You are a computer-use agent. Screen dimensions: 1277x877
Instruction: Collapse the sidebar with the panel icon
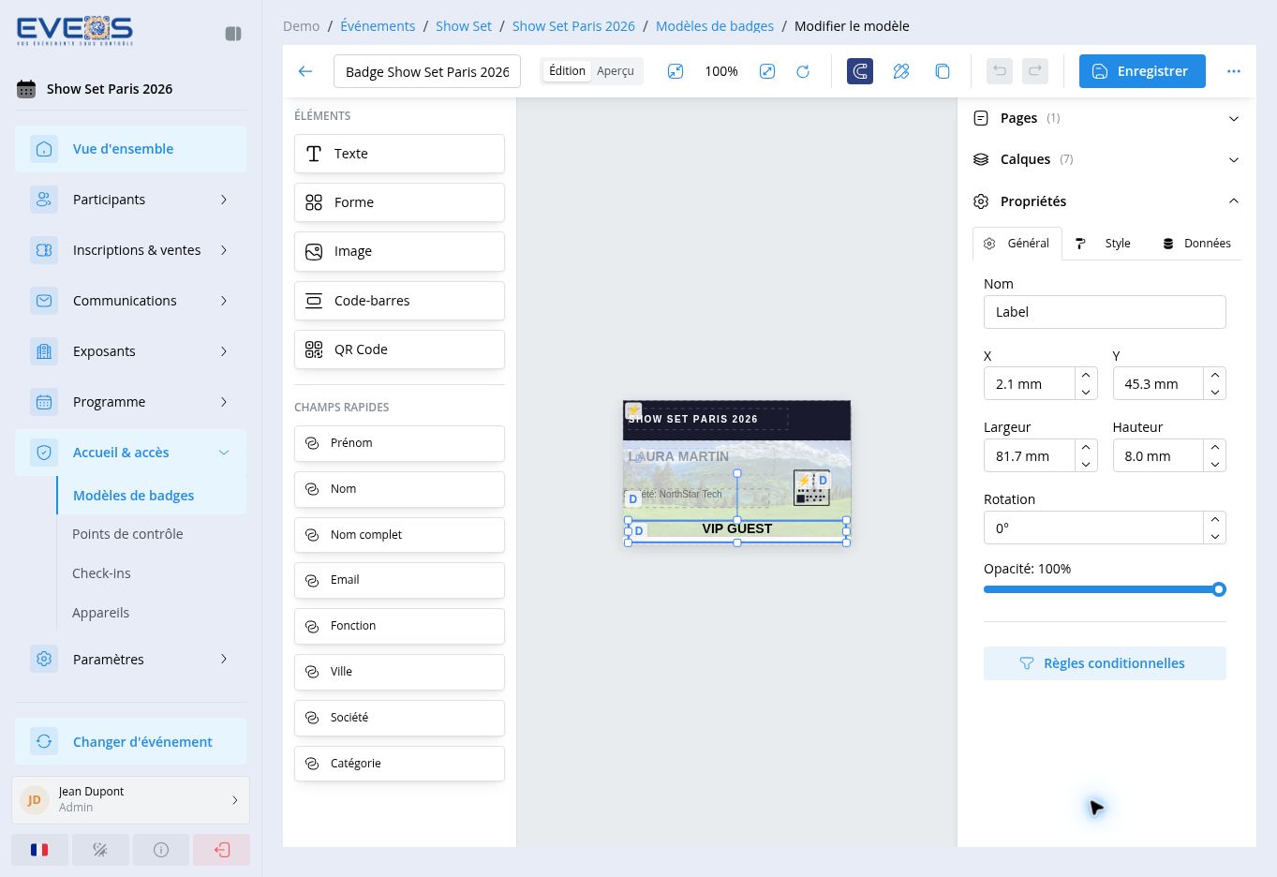click(x=233, y=34)
